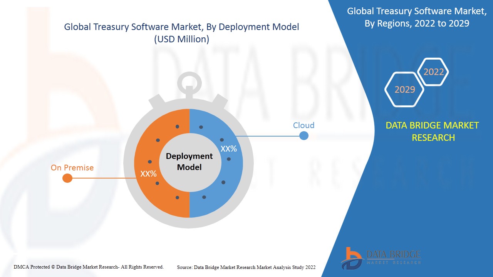
Task: Click the XX% value on orange segment
Action: click(148, 174)
